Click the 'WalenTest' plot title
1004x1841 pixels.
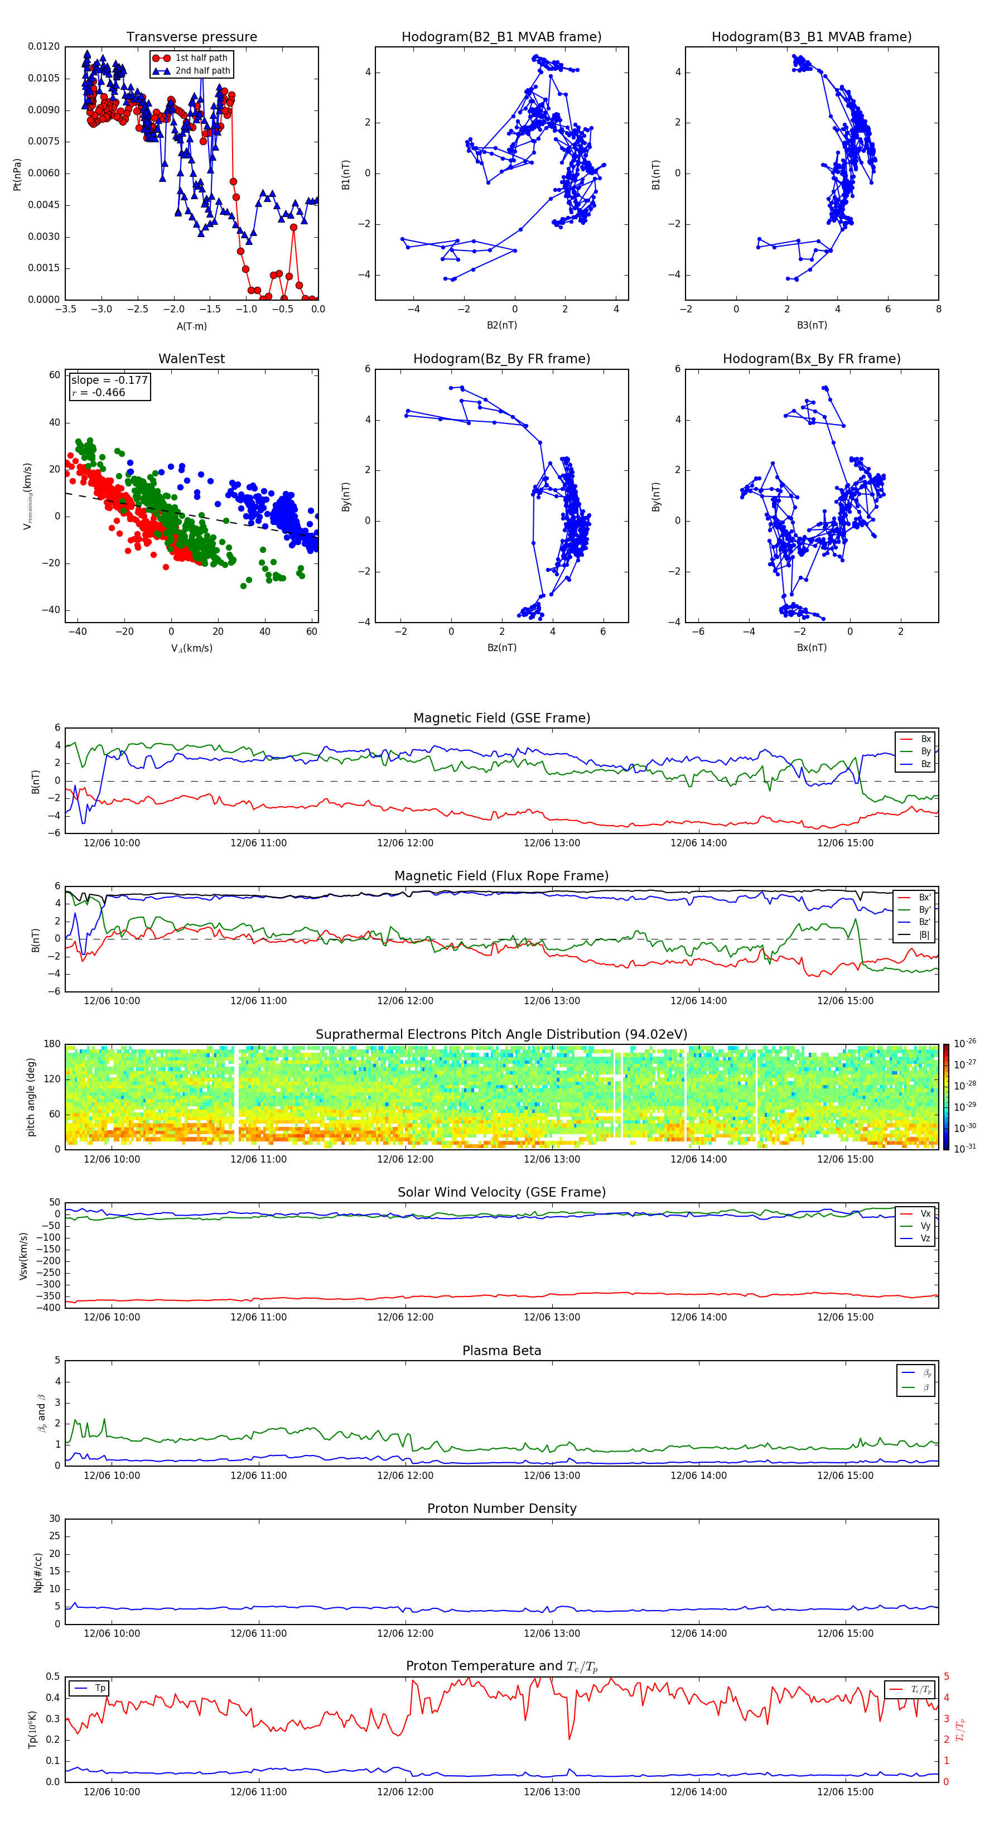191,359
